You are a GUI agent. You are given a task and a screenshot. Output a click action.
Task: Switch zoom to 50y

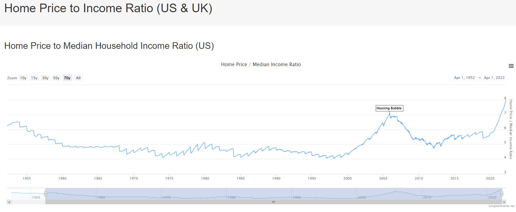tap(56, 78)
